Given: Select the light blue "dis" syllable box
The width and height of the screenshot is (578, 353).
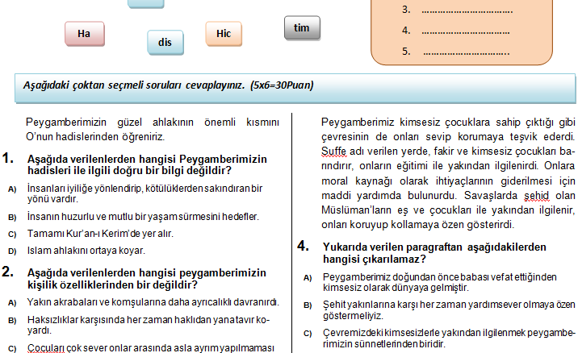Looking at the screenshot, I should coord(166,42).
